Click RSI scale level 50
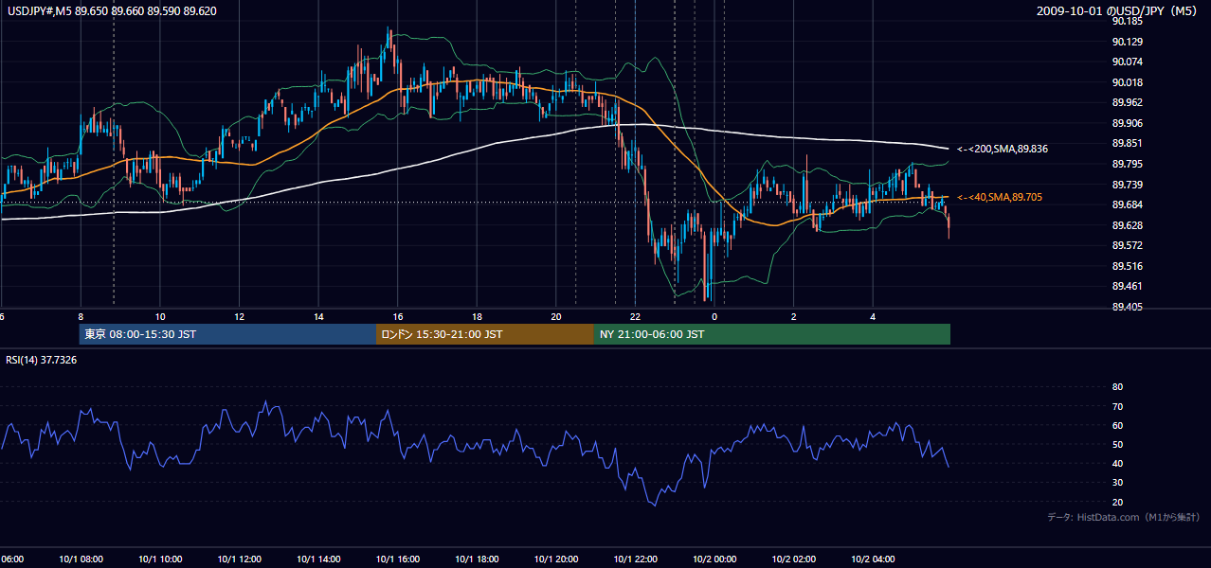This screenshot has height=568, width=1211. (x=1117, y=444)
